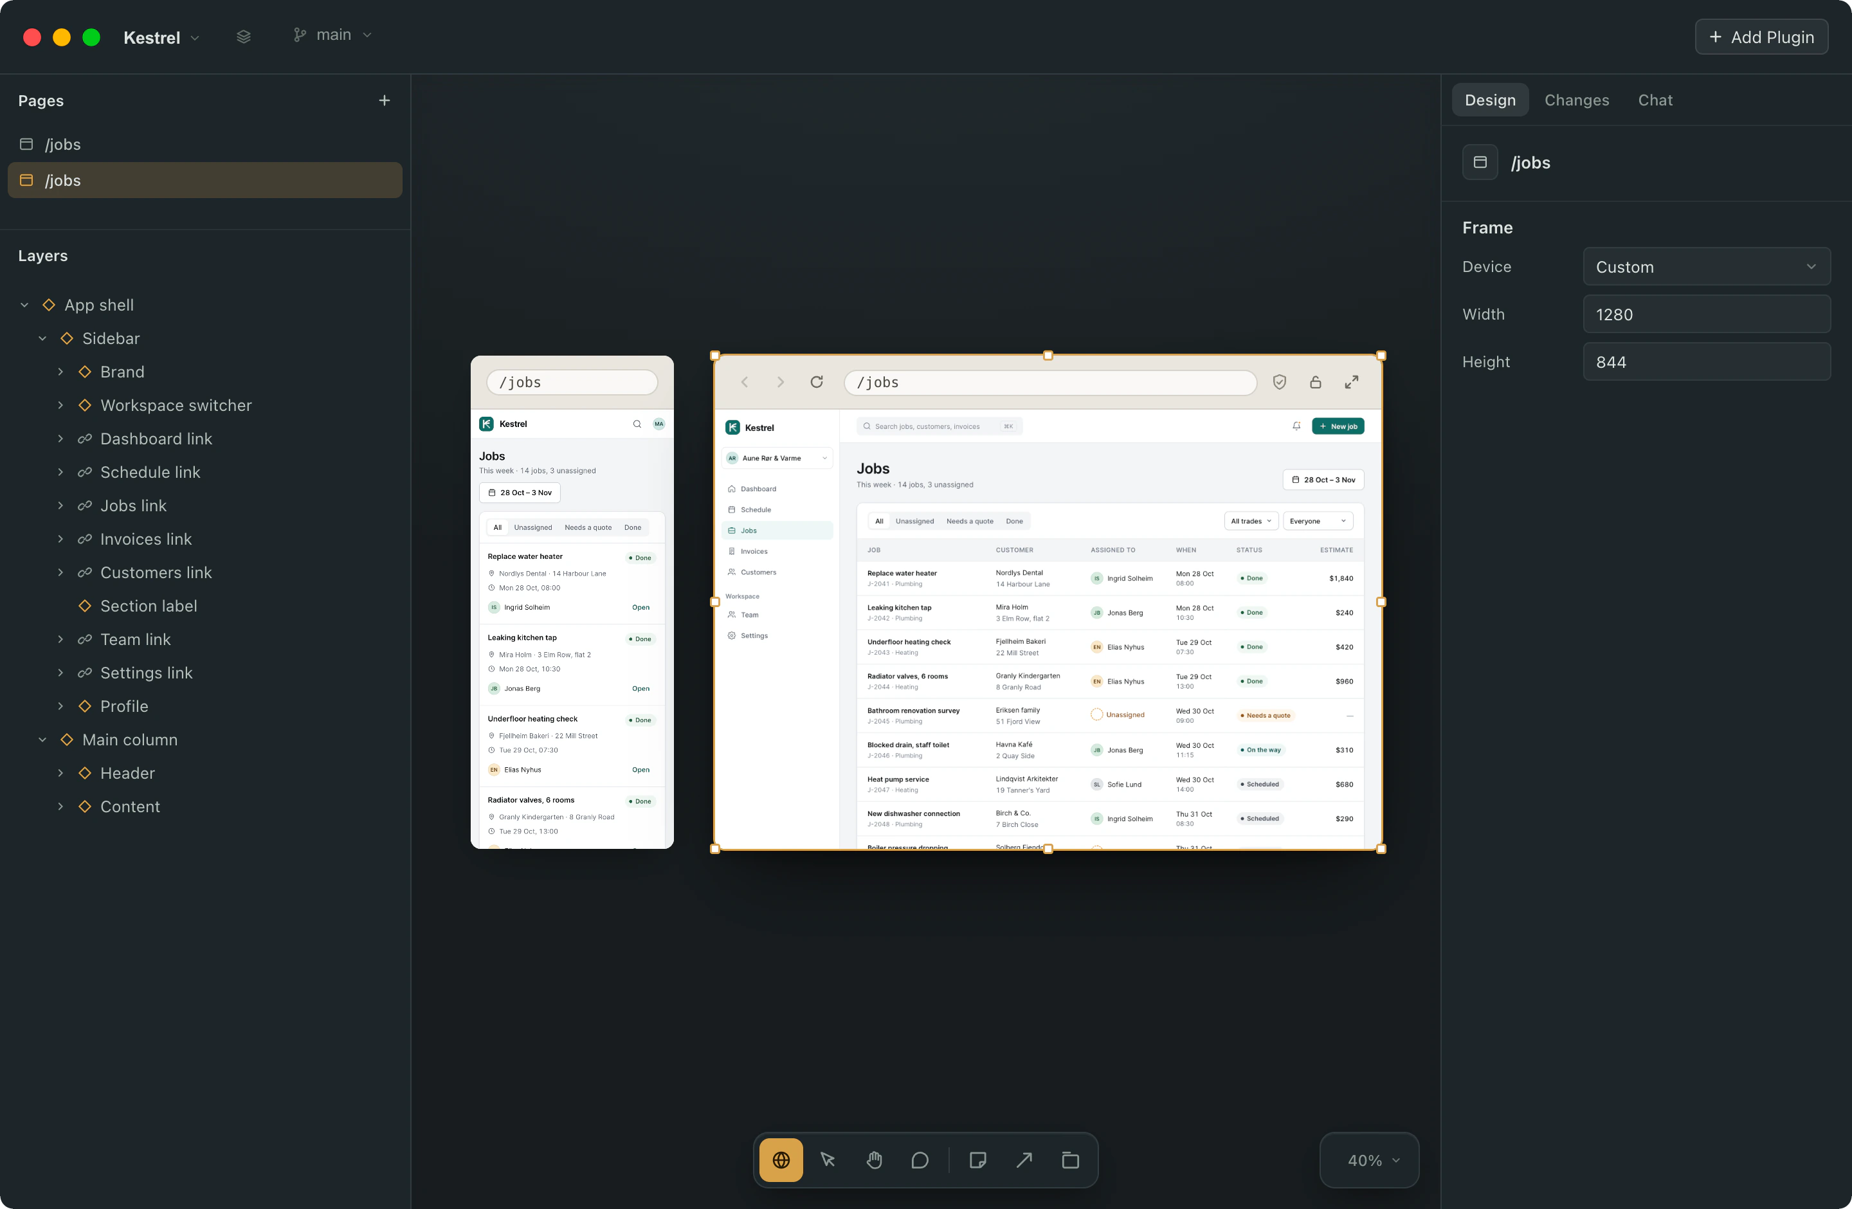The height and width of the screenshot is (1209, 1852).
Task: Open the 40% zoom level dropdown
Action: click(1370, 1160)
